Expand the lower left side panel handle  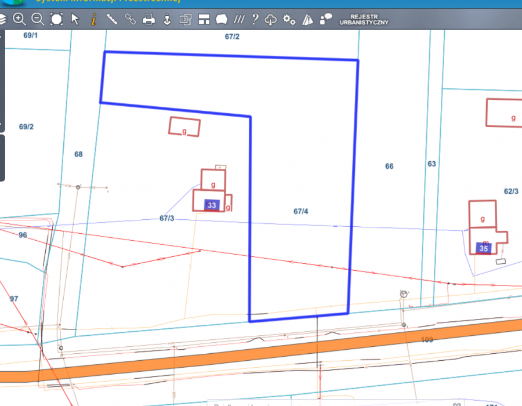2,158
